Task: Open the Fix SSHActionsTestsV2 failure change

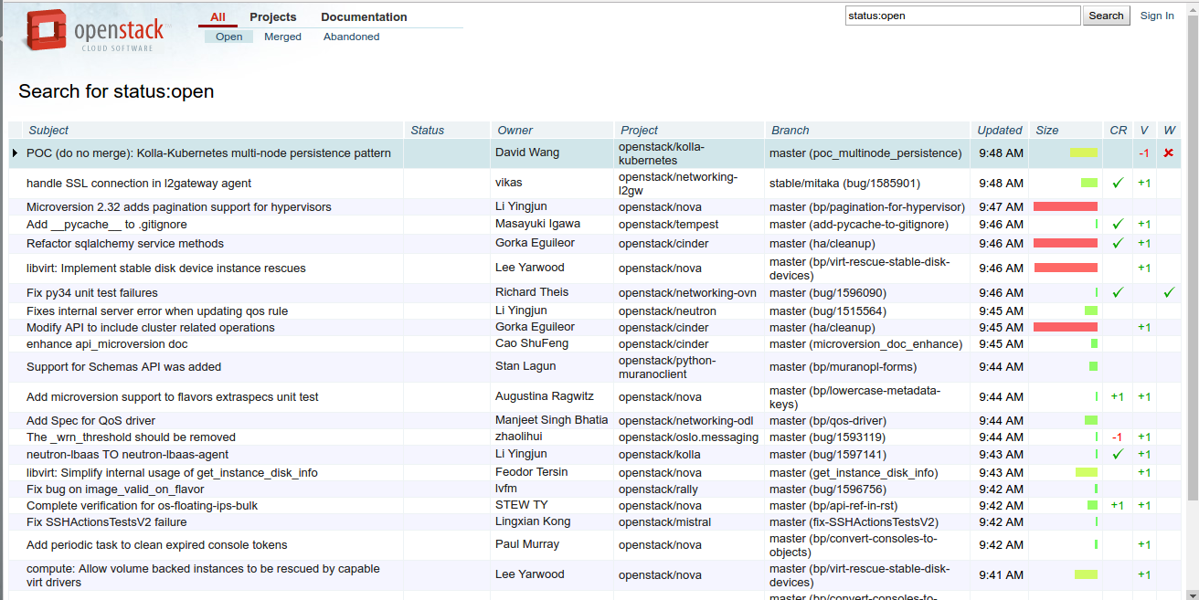Action: [106, 521]
